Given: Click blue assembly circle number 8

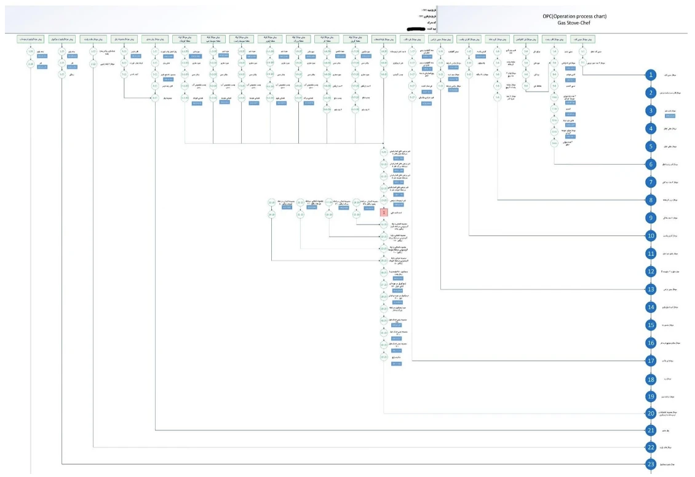Looking at the screenshot, I should click(651, 200).
